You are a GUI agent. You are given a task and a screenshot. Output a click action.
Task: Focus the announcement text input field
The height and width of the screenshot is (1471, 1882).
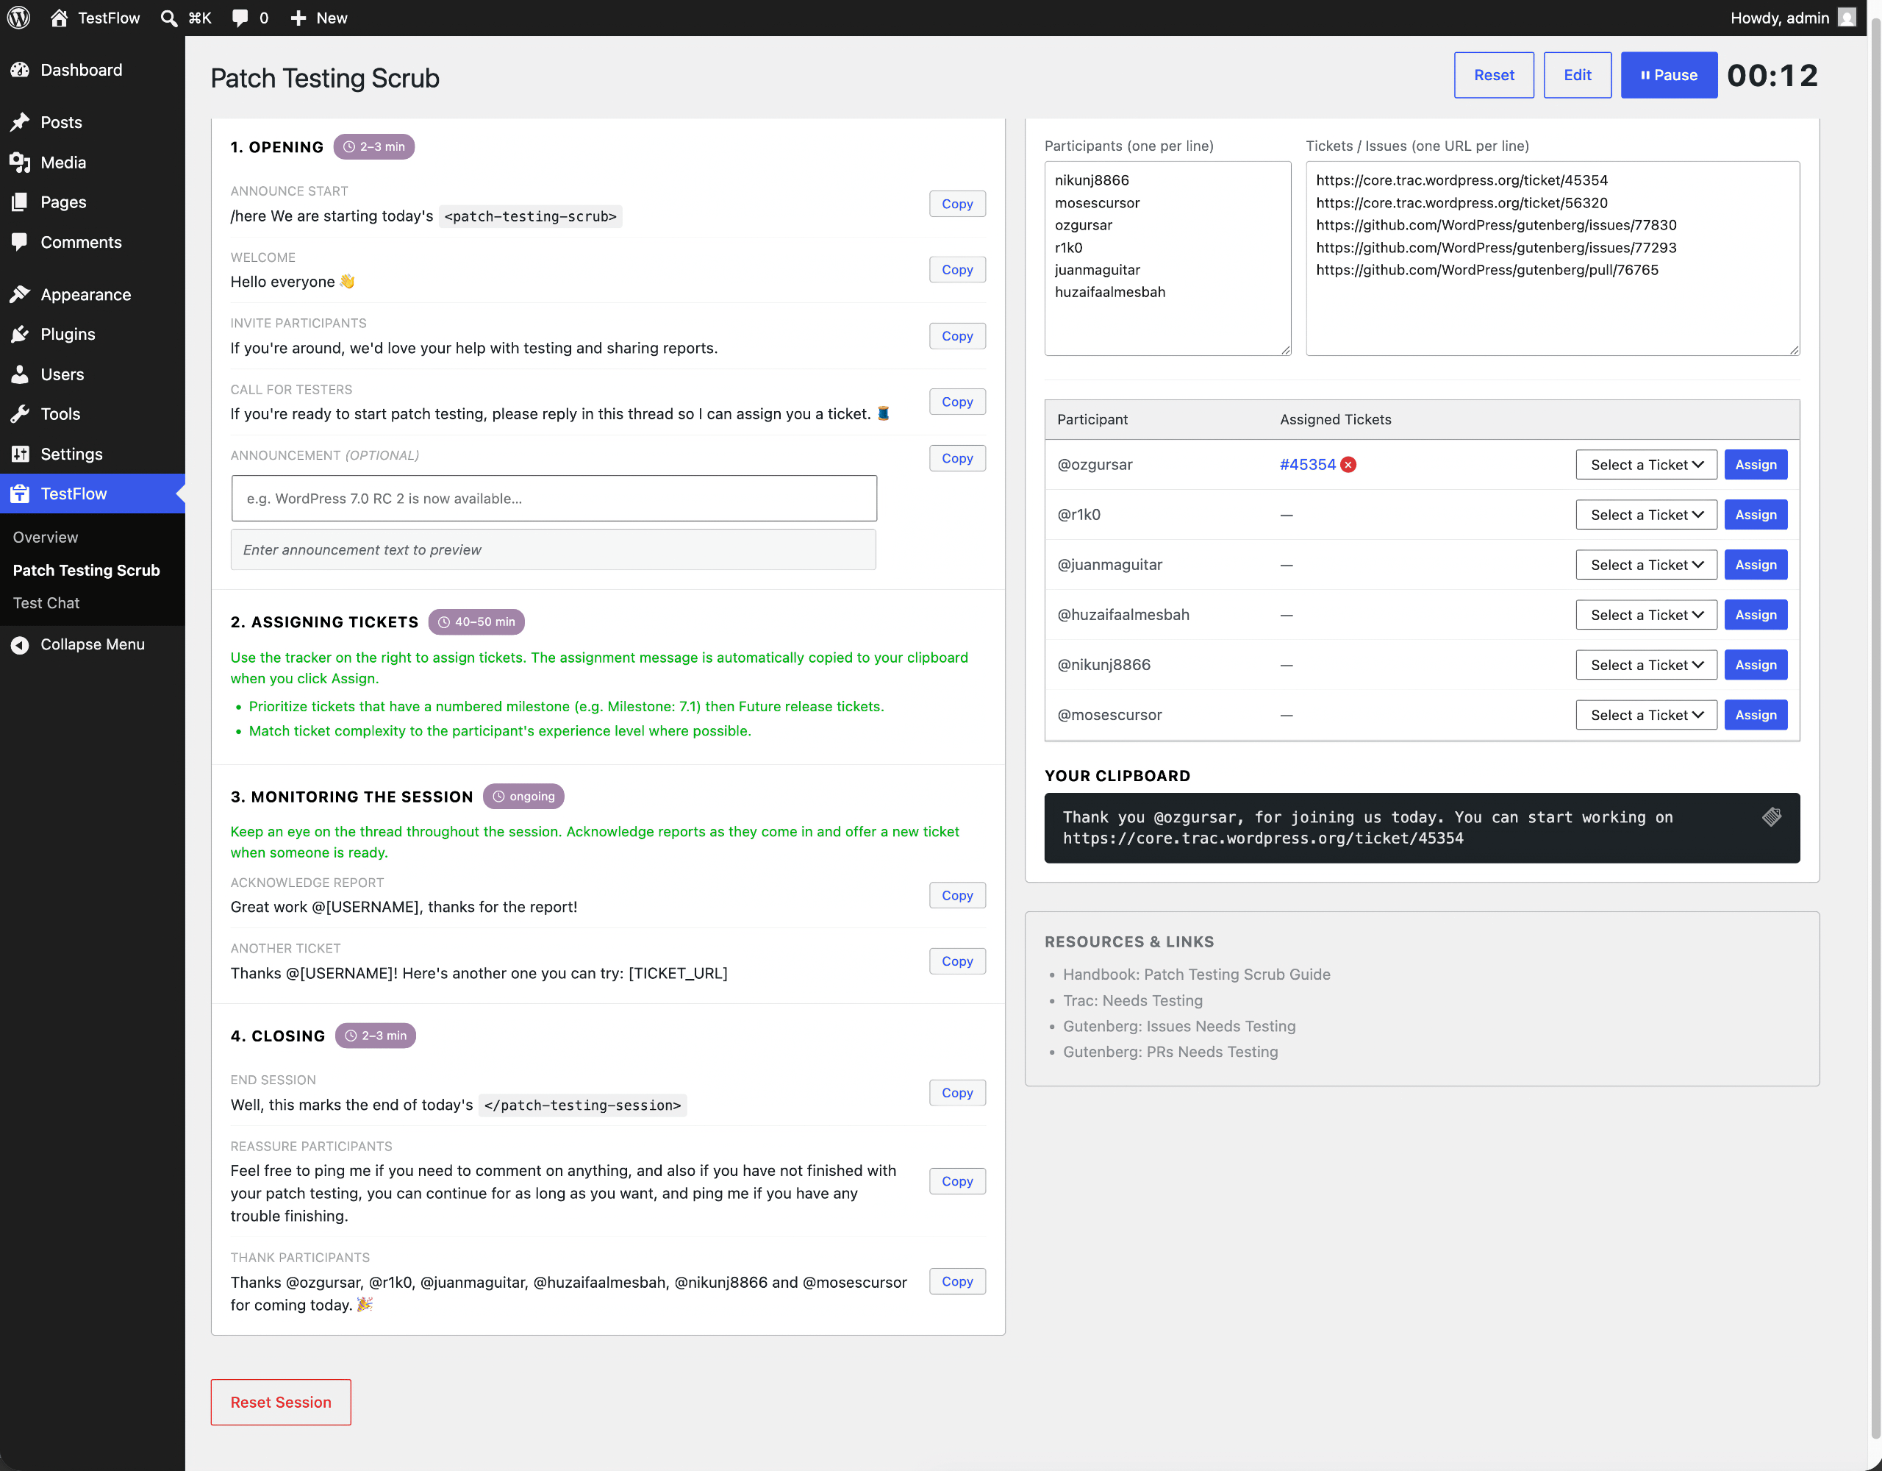(x=554, y=499)
